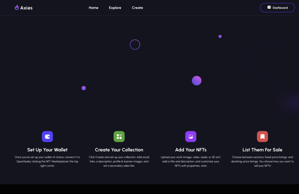Click the Axies flame logo icon
Screen dimensions: 299x194
[x=17, y=7]
